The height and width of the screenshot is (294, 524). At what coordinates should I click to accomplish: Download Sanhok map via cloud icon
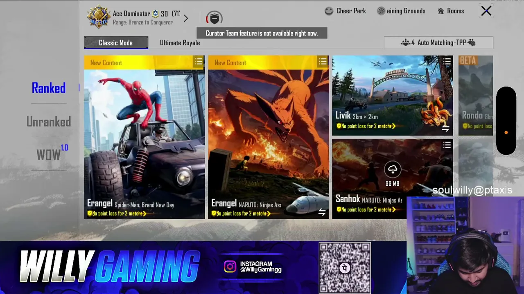click(x=392, y=169)
